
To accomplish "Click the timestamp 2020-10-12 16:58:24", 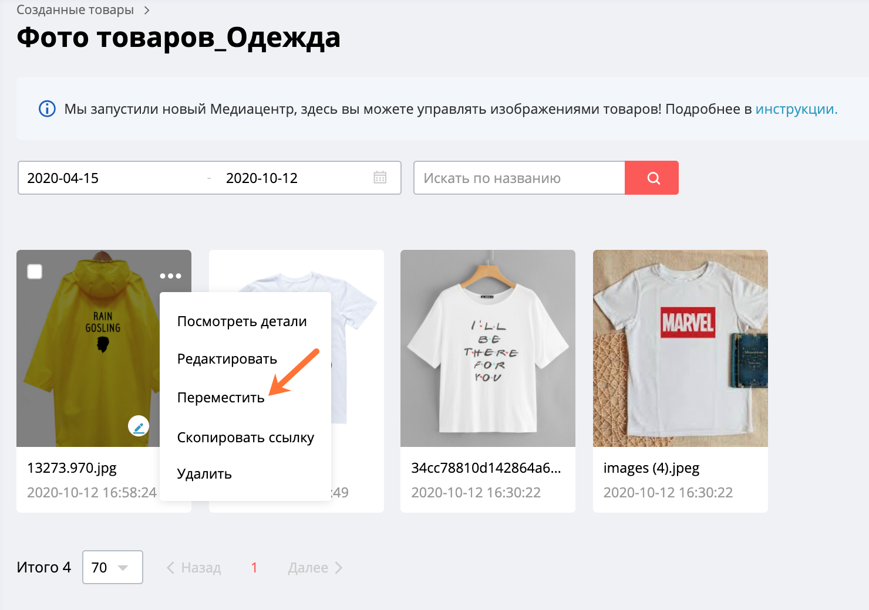I will [x=92, y=493].
